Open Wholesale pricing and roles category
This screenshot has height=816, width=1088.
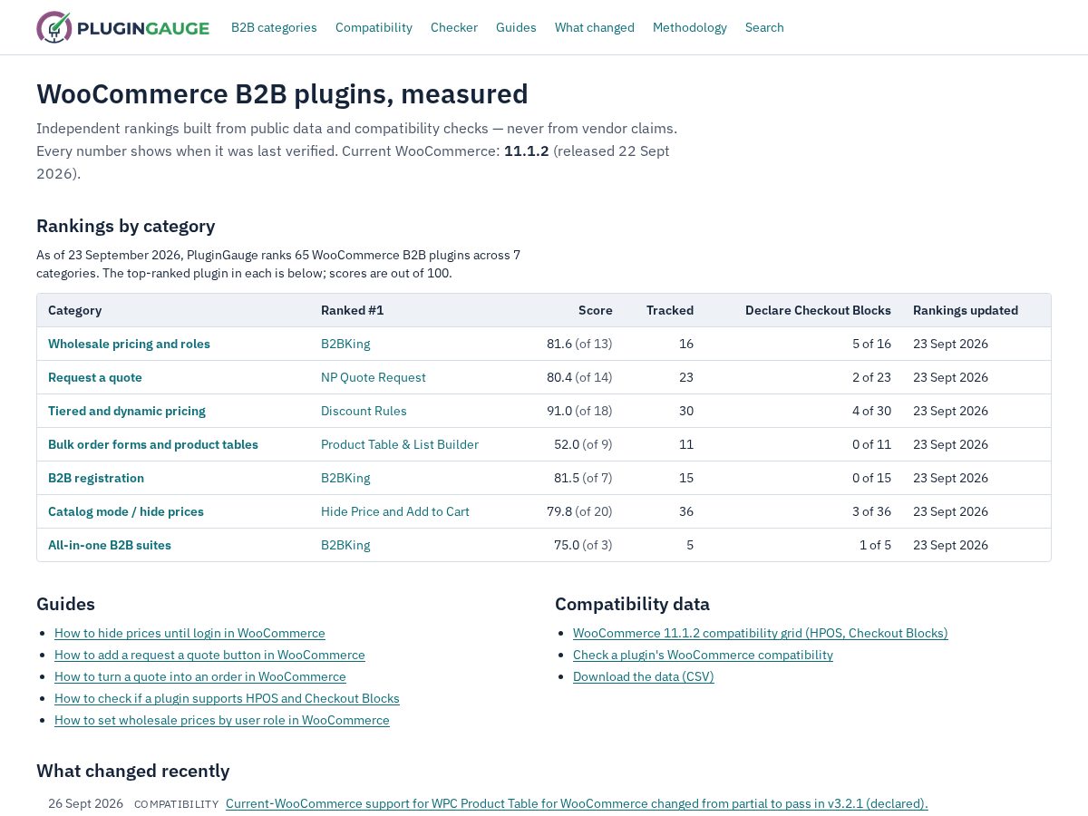tap(129, 344)
